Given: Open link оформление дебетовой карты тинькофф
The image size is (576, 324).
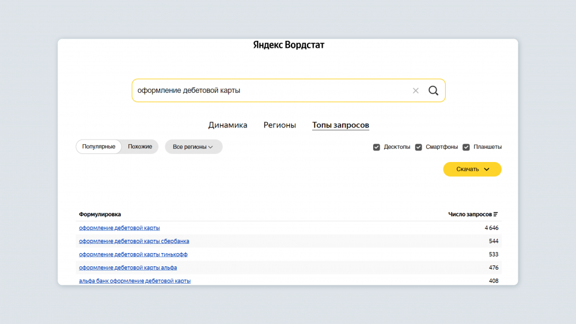Looking at the screenshot, I should [134, 254].
